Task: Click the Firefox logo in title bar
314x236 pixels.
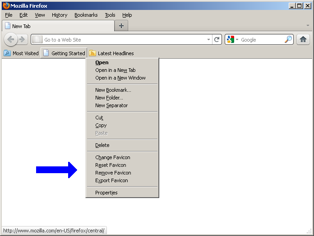Action: 6,5
